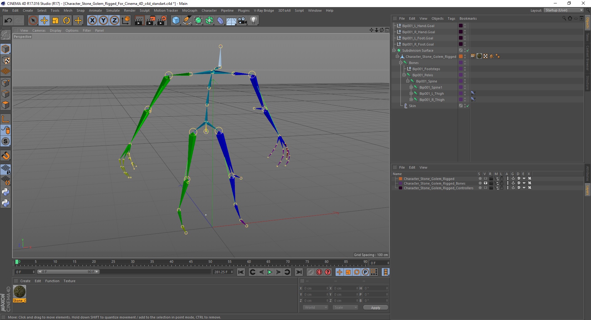Toggle visibility of Character_Stone_Golem_Rigged_Bones layer

click(x=485, y=183)
